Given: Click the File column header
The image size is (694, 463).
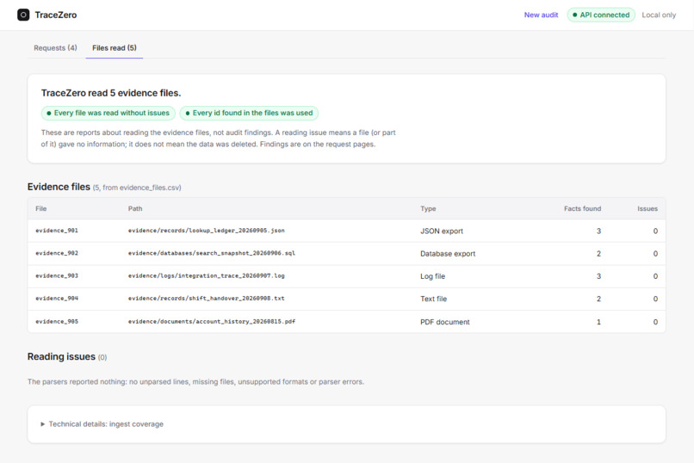Looking at the screenshot, I should [x=41, y=208].
